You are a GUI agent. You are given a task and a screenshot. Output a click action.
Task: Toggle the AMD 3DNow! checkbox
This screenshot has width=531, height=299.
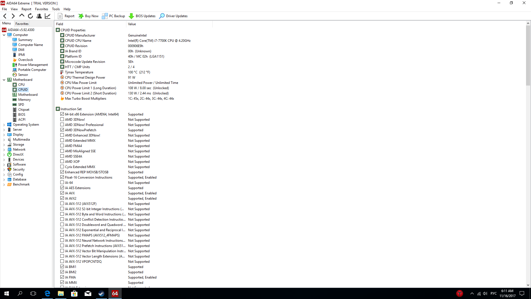point(62,119)
